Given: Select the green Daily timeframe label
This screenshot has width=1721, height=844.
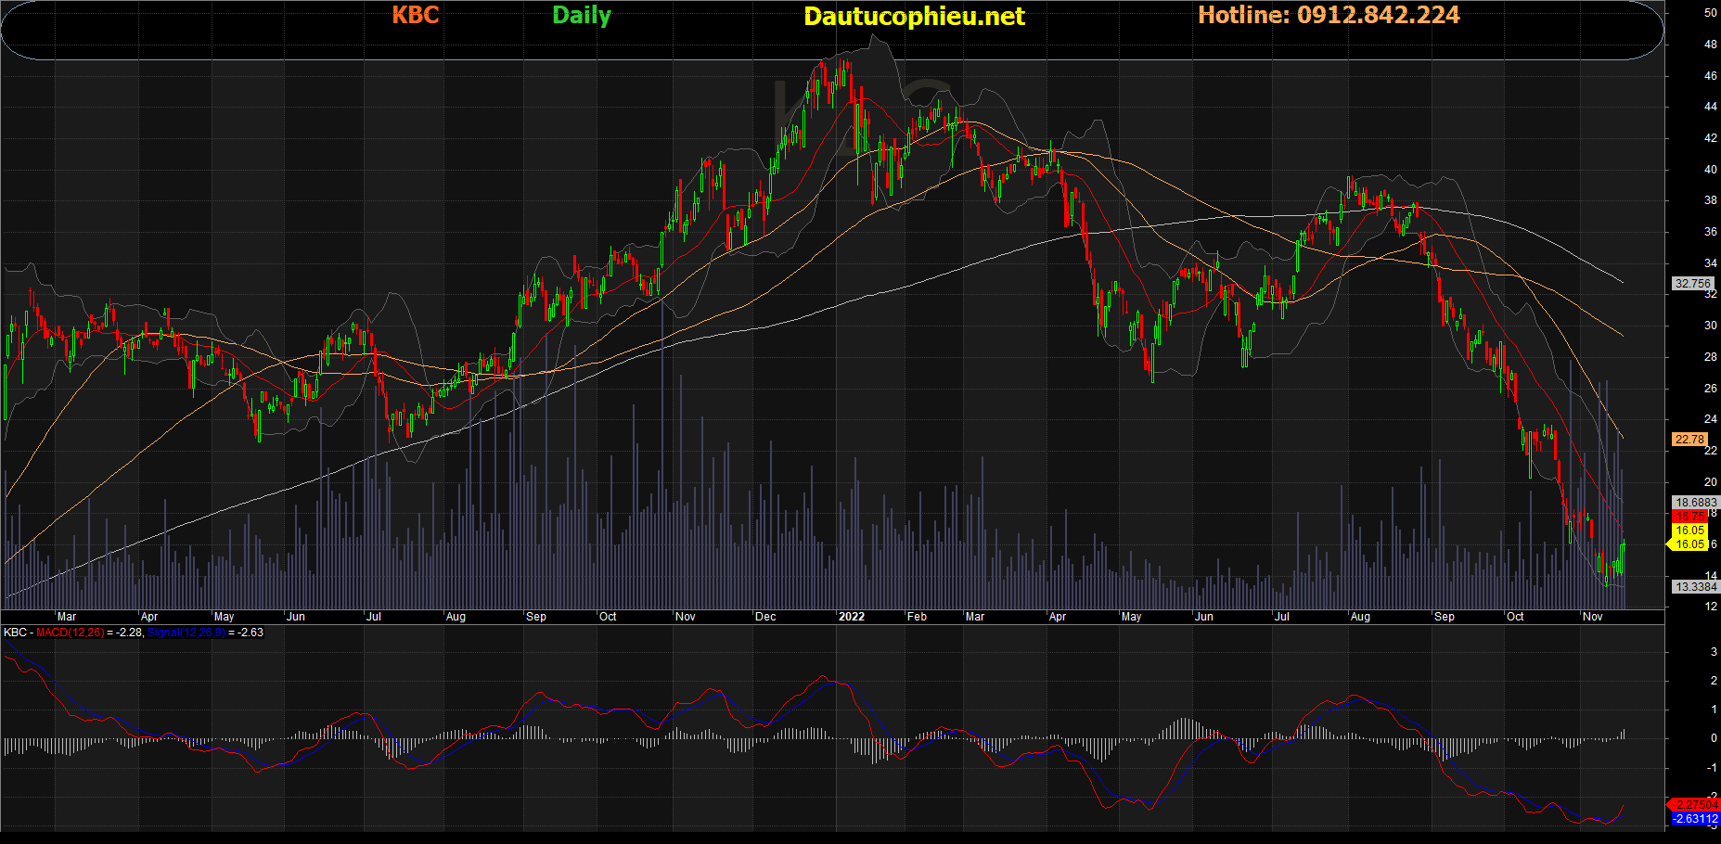Looking at the screenshot, I should pos(581,15).
